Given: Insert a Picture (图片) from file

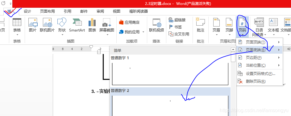Looking at the screenshot, I should (33, 25).
